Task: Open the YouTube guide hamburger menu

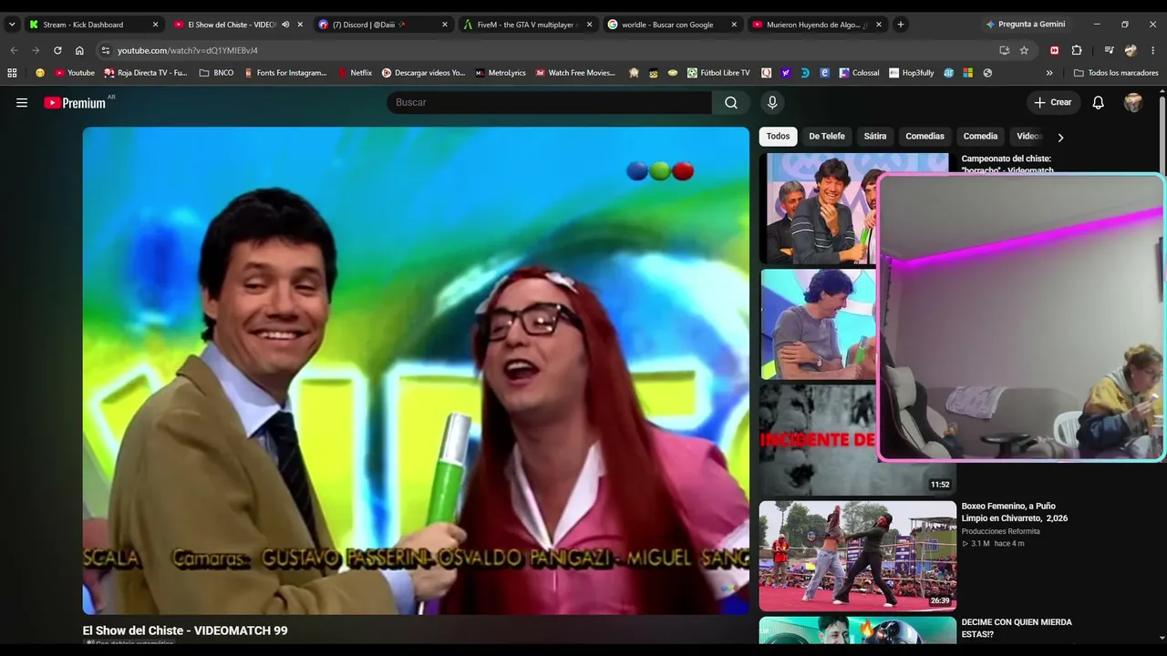Action: click(x=22, y=103)
